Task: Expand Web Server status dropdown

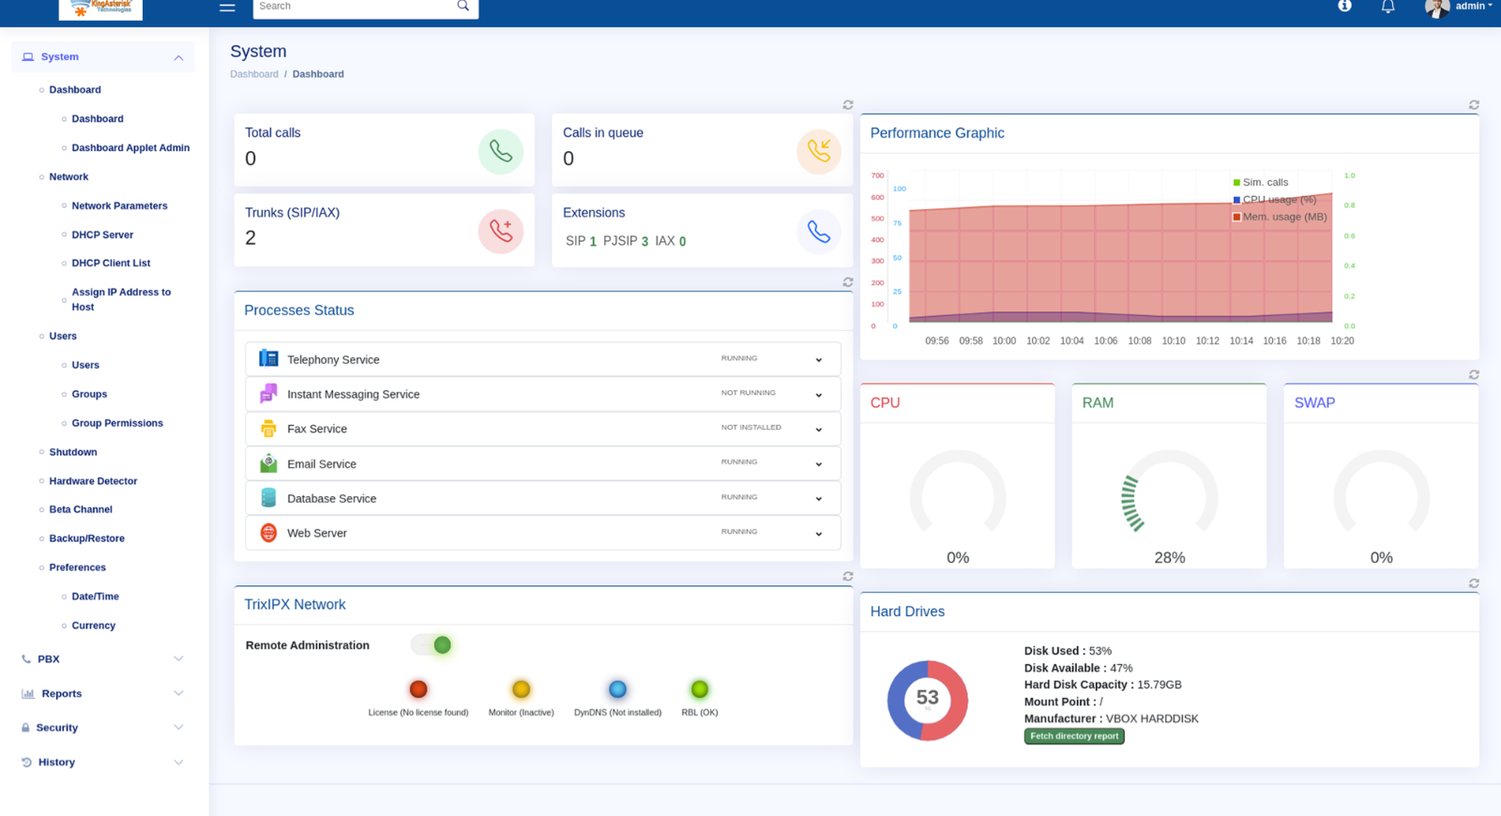Action: pos(818,534)
